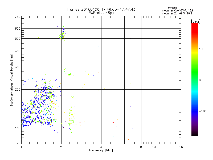Click the 'mean, sd,X: 69.5, 18.1' statistic
213x160 pixels.
(x=177, y=14)
